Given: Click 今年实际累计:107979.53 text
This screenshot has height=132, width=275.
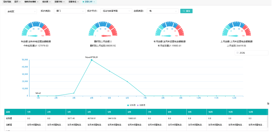Looking at the screenshot, I should (x=36, y=46).
